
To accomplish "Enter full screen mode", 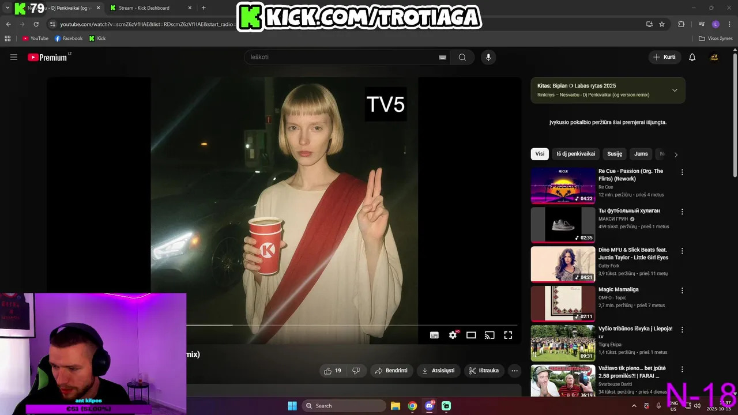I will coord(508,335).
